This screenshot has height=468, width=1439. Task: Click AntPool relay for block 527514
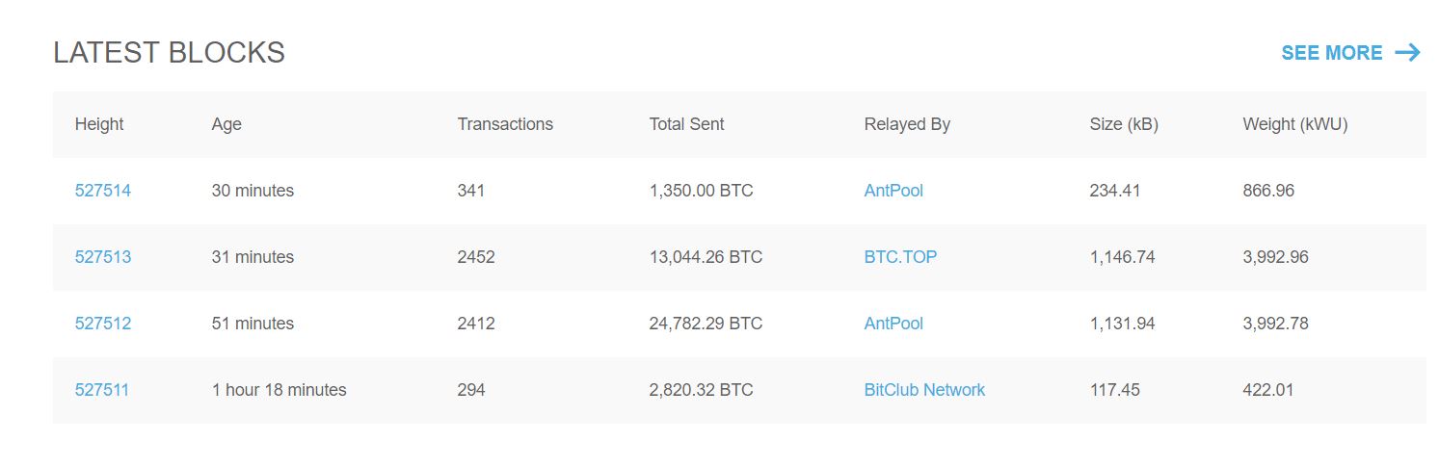coord(893,191)
